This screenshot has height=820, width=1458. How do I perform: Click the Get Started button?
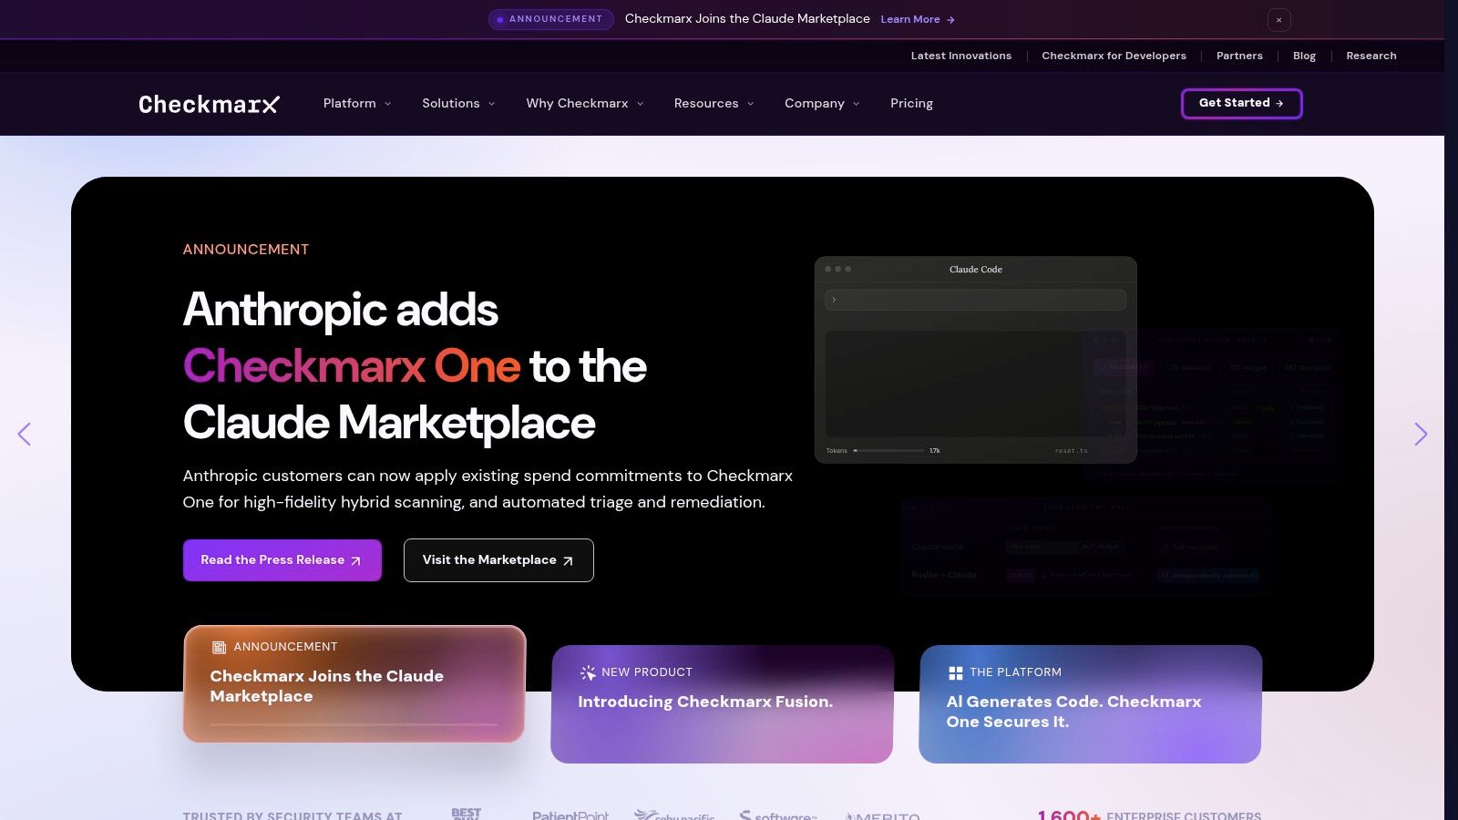click(x=1241, y=103)
